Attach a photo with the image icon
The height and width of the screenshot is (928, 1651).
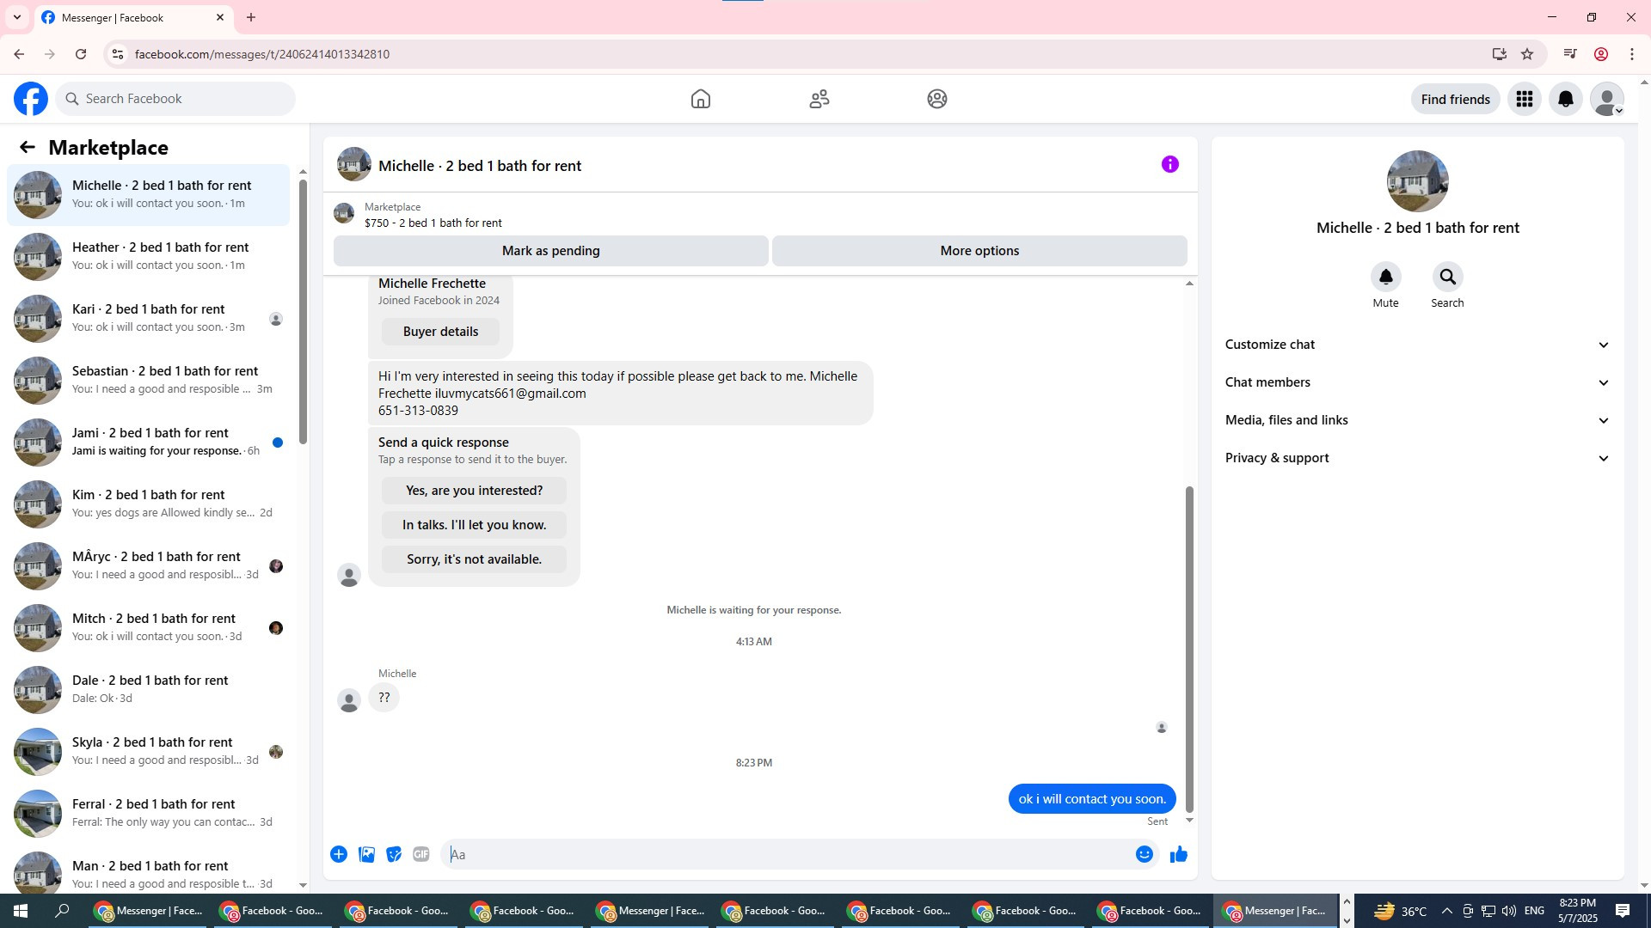[366, 854]
